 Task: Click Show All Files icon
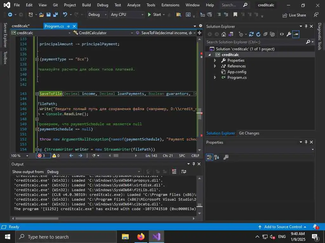pyautogui.click(x=272, y=34)
